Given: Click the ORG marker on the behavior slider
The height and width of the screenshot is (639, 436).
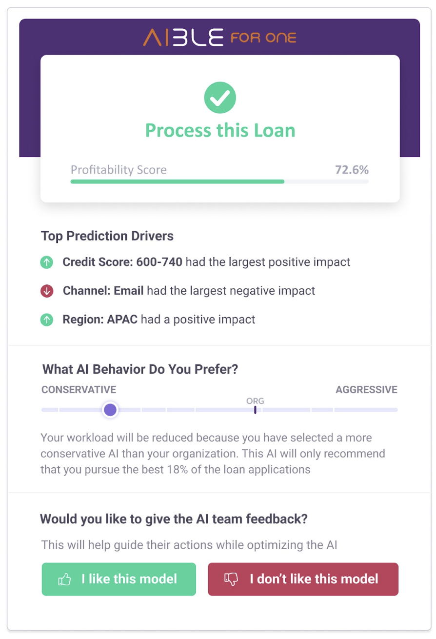Looking at the screenshot, I should pyautogui.click(x=255, y=409).
